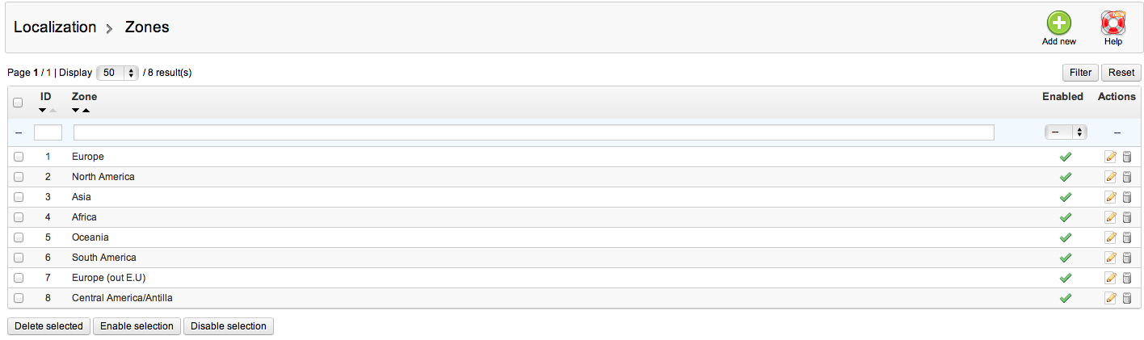Viewport: 1144px width, 340px height.
Task: Click trash icon for South America zone
Action: click(1127, 258)
